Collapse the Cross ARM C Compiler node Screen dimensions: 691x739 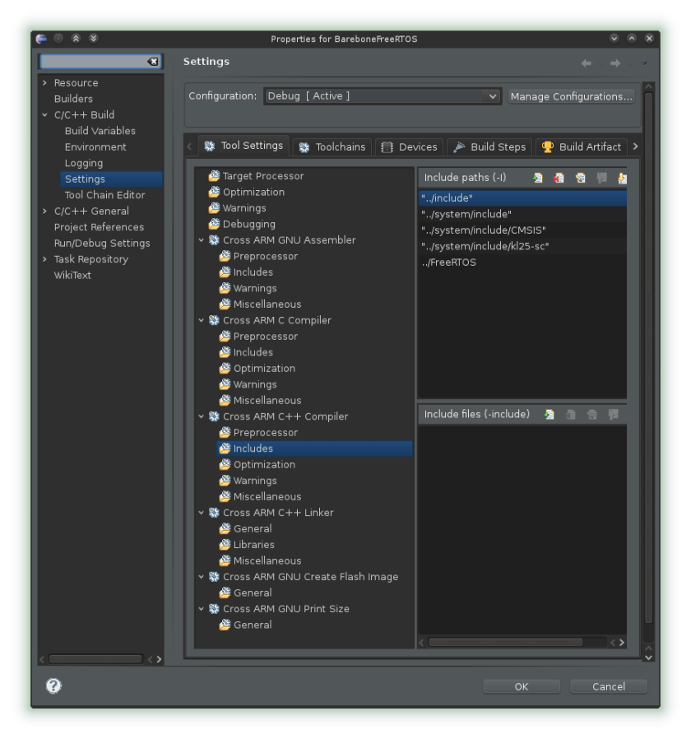(202, 320)
